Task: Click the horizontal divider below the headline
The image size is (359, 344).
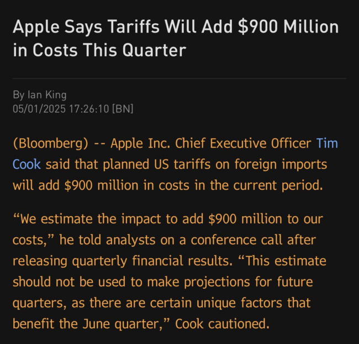Action: pyautogui.click(x=179, y=79)
